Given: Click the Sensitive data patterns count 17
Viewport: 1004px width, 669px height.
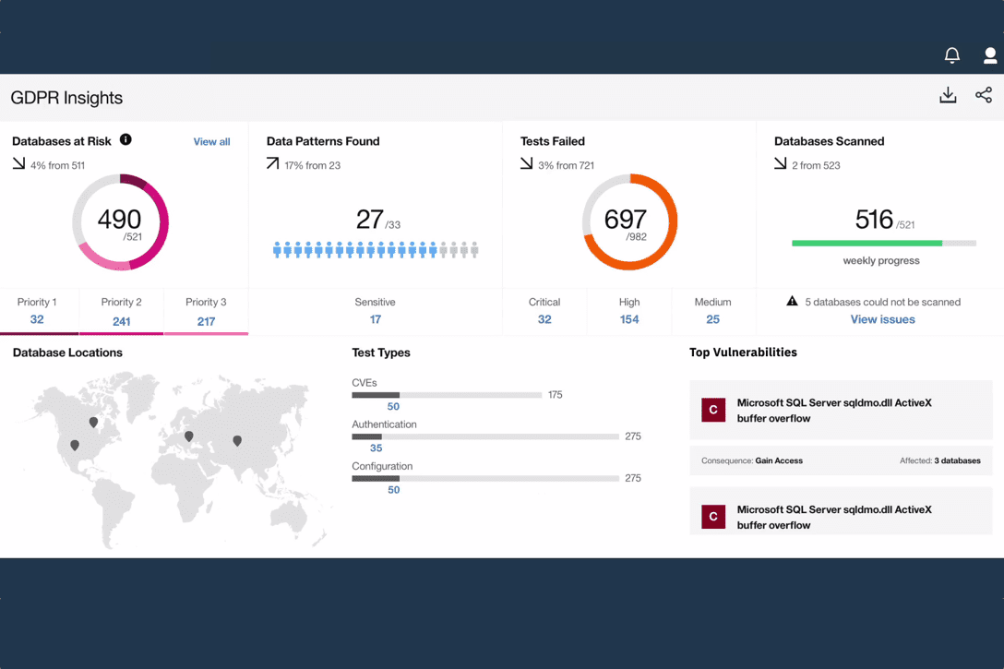Looking at the screenshot, I should coord(375,319).
